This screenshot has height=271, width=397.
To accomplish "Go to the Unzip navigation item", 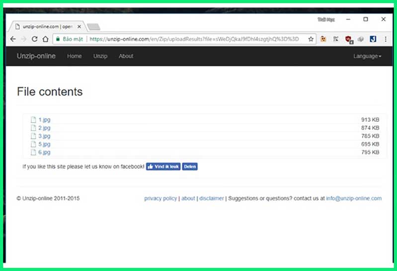I will [x=100, y=56].
